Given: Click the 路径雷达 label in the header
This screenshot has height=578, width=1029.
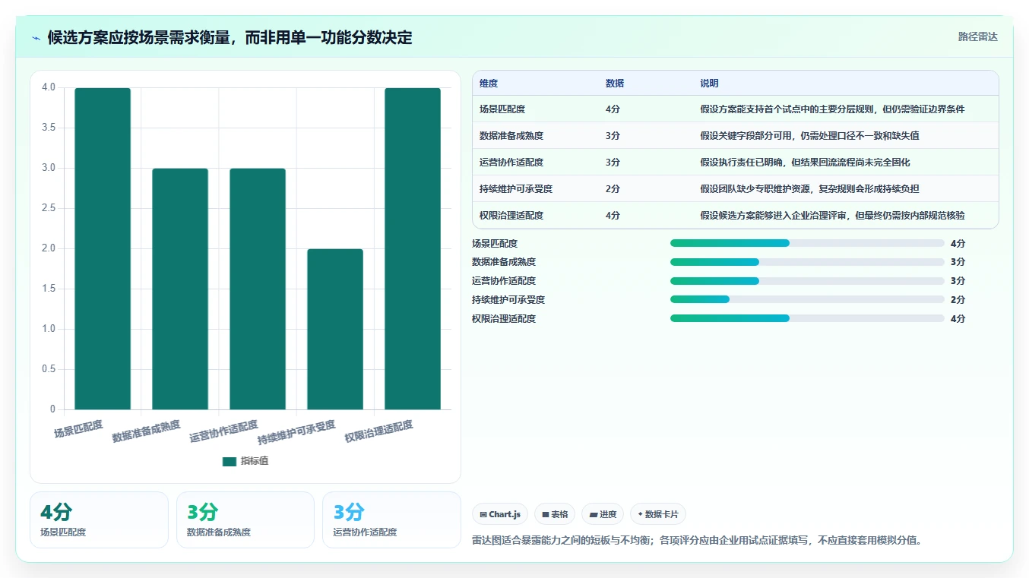Looking at the screenshot, I should (x=977, y=36).
